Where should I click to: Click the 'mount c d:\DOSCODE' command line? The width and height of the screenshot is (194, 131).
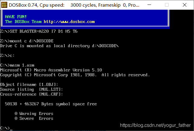pos(27,41)
